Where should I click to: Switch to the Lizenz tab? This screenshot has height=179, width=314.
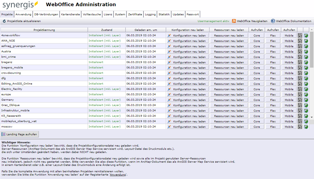108,14
